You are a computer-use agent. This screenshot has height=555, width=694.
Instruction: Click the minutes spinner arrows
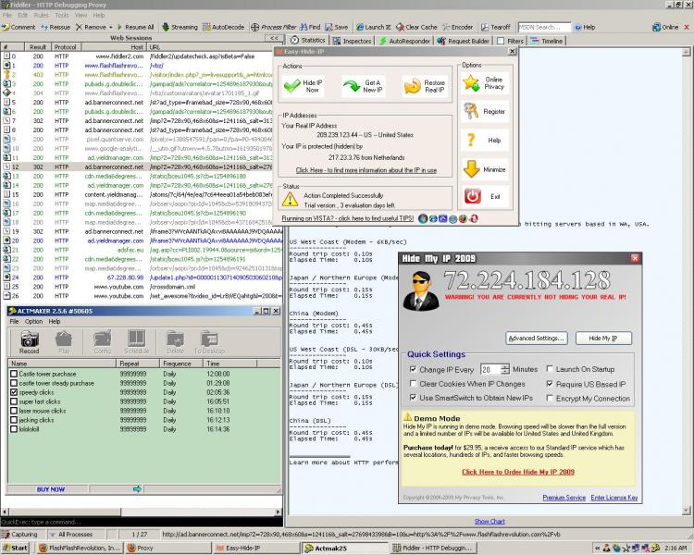pos(505,369)
